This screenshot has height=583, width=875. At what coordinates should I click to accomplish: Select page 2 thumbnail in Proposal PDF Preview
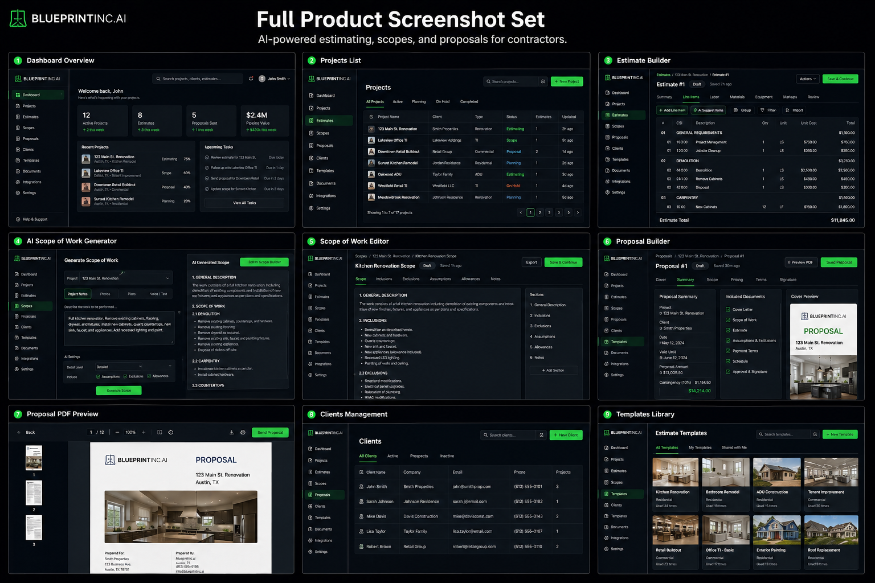point(34,492)
